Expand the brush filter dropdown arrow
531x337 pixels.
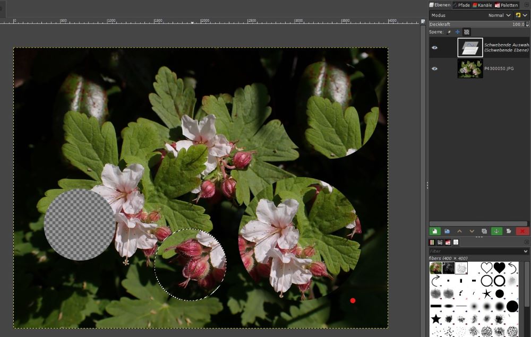point(526,252)
